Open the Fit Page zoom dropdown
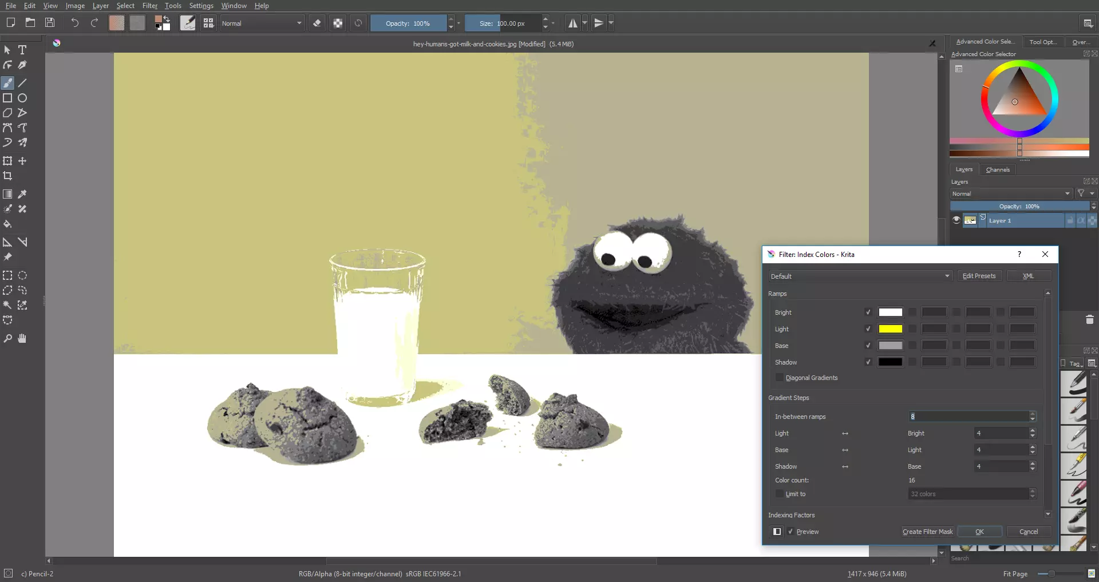The height and width of the screenshot is (582, 1099). coord(1015,574)
